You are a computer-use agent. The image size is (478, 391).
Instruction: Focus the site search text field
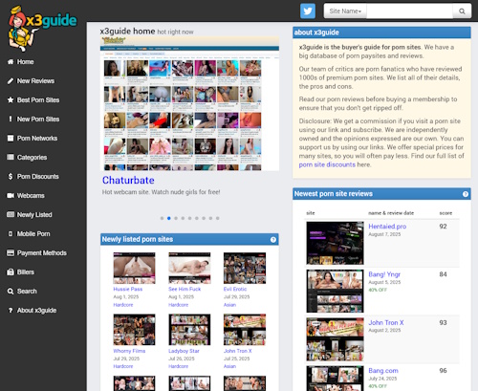409,11
